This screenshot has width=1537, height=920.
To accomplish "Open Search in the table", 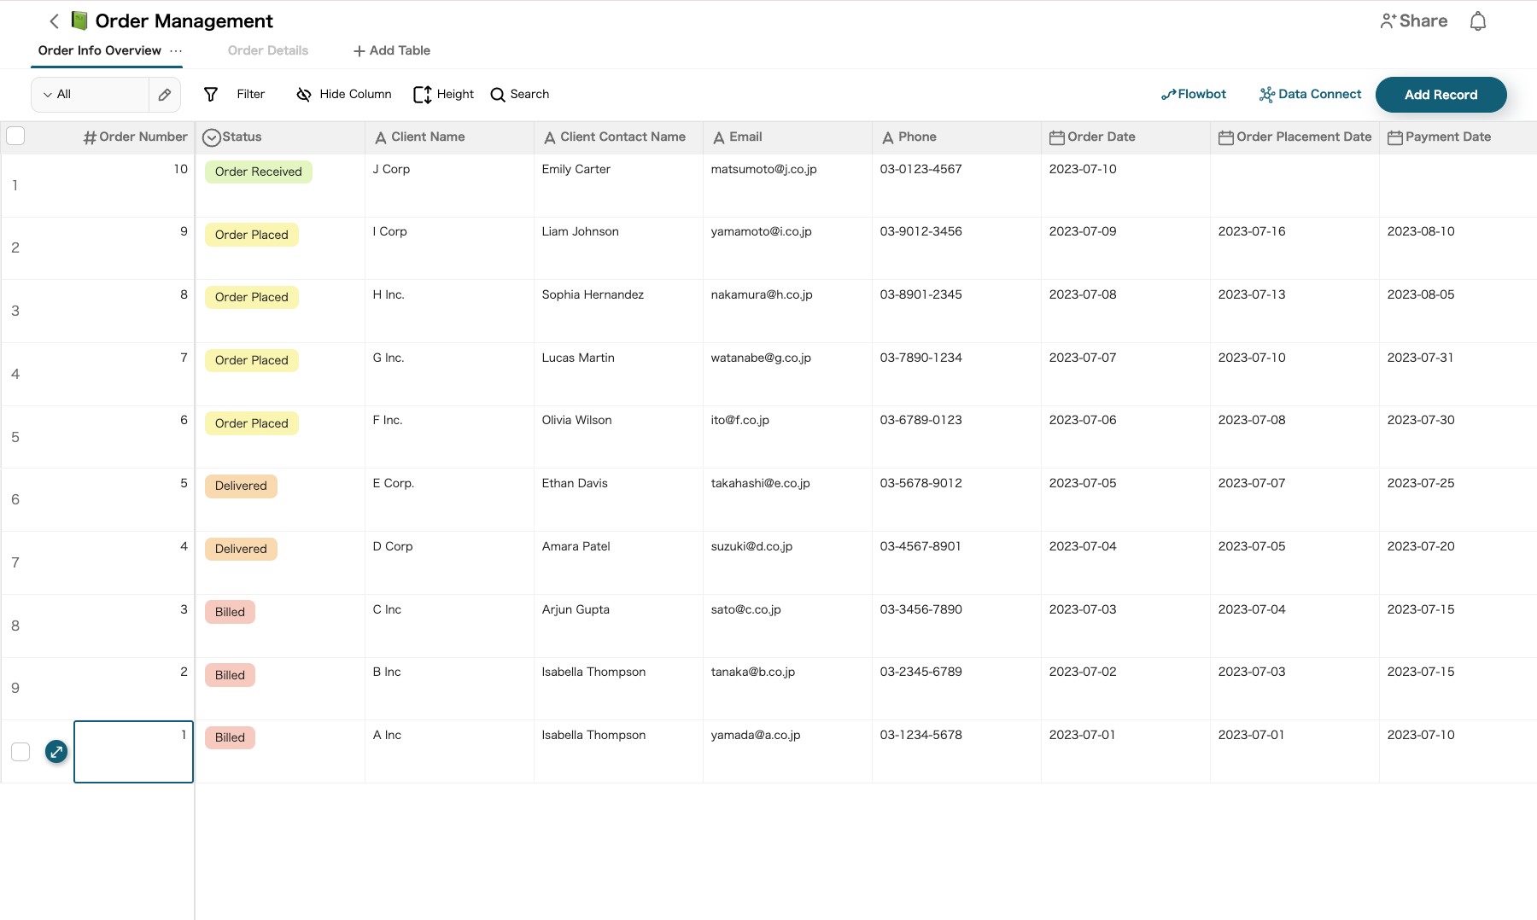I will [x=519, y=94].
